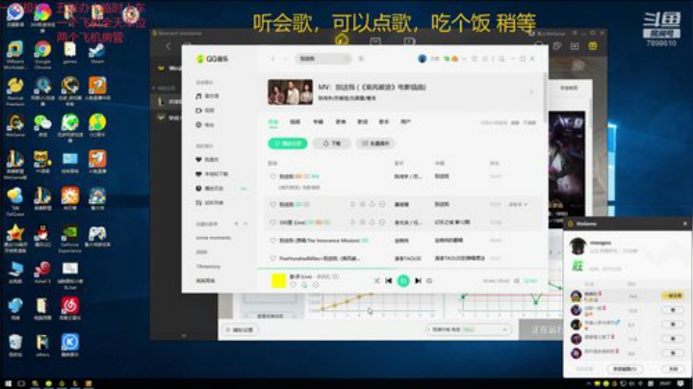Screen dimensions: 693x389
Task: Open the Radio section in QQ Music sidebar
Action: click(x=205, y=125)
